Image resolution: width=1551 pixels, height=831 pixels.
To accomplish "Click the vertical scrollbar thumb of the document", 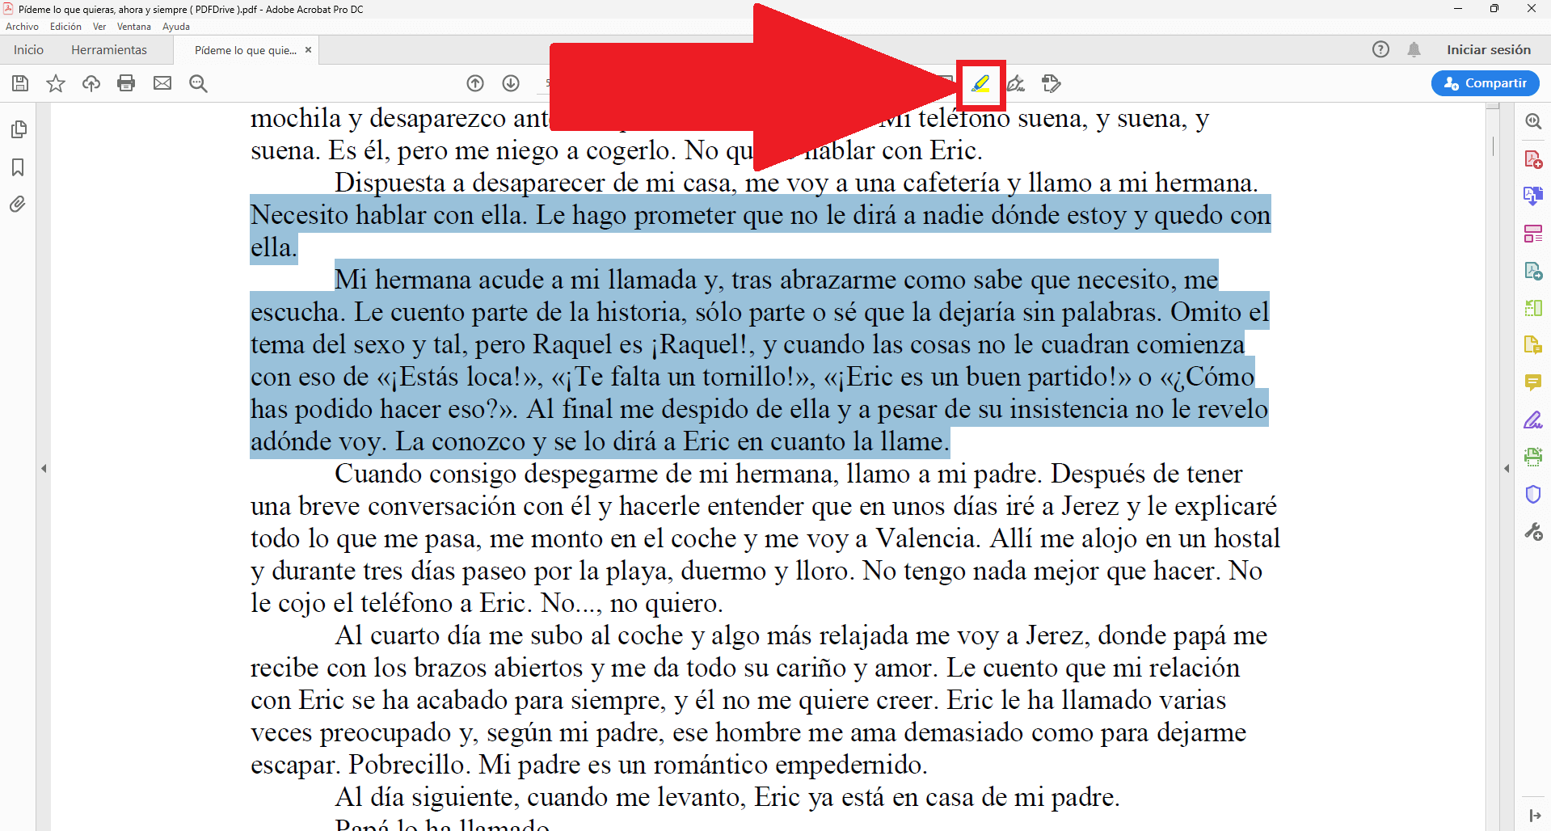I will (x=1493, y=146).
